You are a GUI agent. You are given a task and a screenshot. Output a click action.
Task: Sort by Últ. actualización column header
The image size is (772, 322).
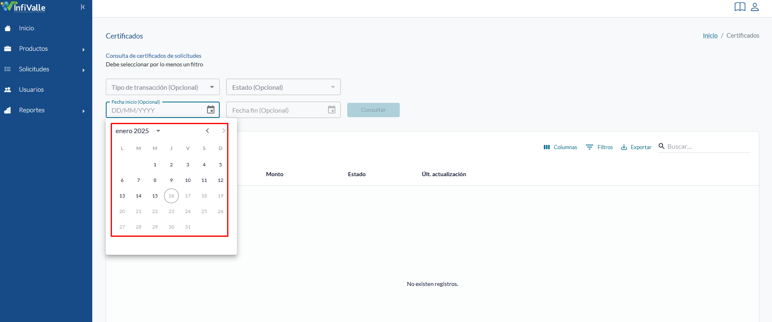pyautogui.click(x=444, y=174)
